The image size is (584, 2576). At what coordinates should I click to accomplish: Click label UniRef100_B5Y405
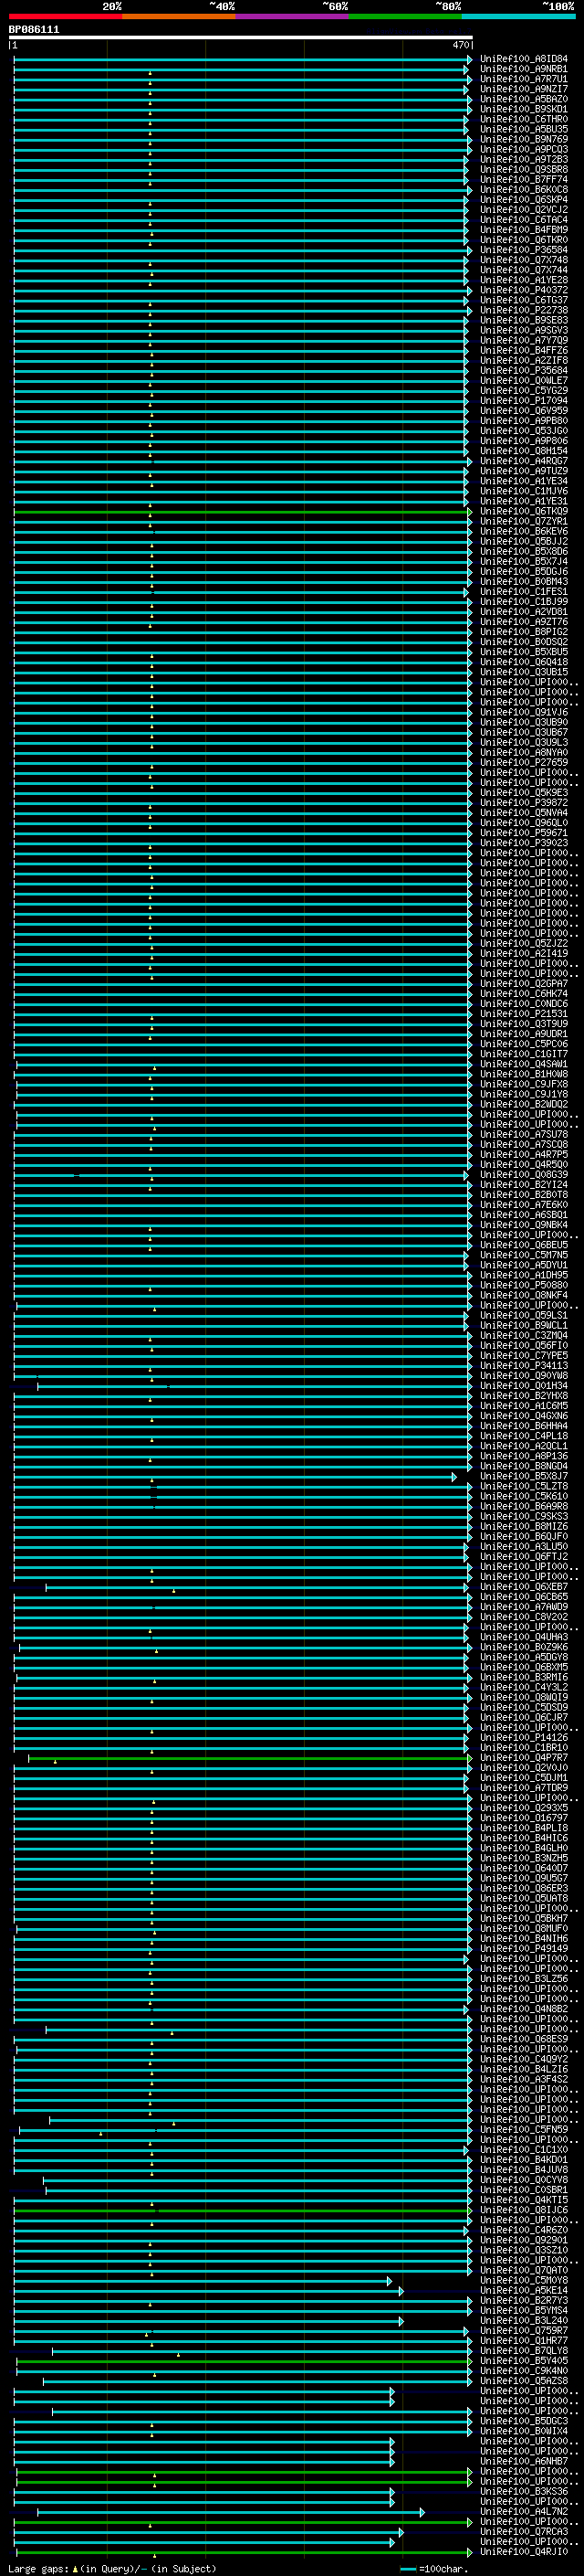[524, 2360]
